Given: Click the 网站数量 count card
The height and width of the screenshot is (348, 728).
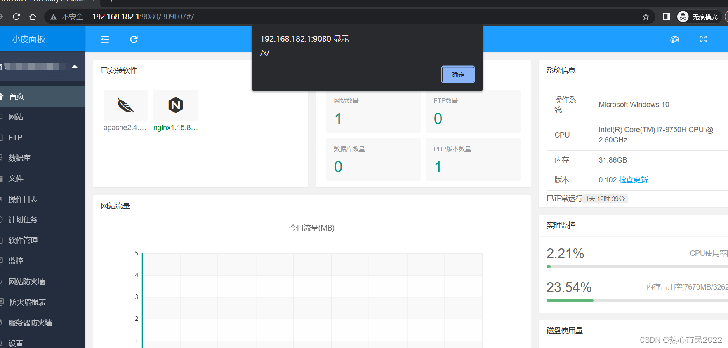Looking at the screenshot, I should (x=373, y=111).
